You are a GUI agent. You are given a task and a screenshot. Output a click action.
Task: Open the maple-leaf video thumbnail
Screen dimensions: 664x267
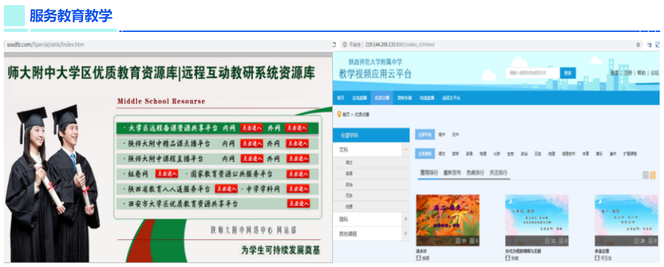tap(448, 220)
